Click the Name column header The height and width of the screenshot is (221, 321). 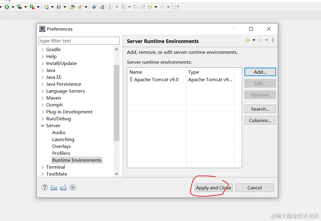click(x=157, y=72)
